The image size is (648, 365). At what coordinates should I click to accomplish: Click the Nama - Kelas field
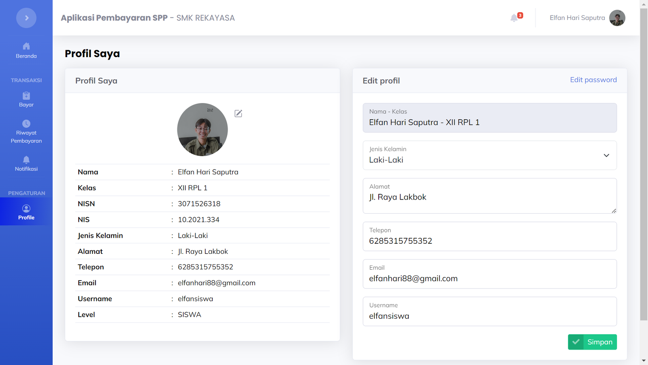489,118
